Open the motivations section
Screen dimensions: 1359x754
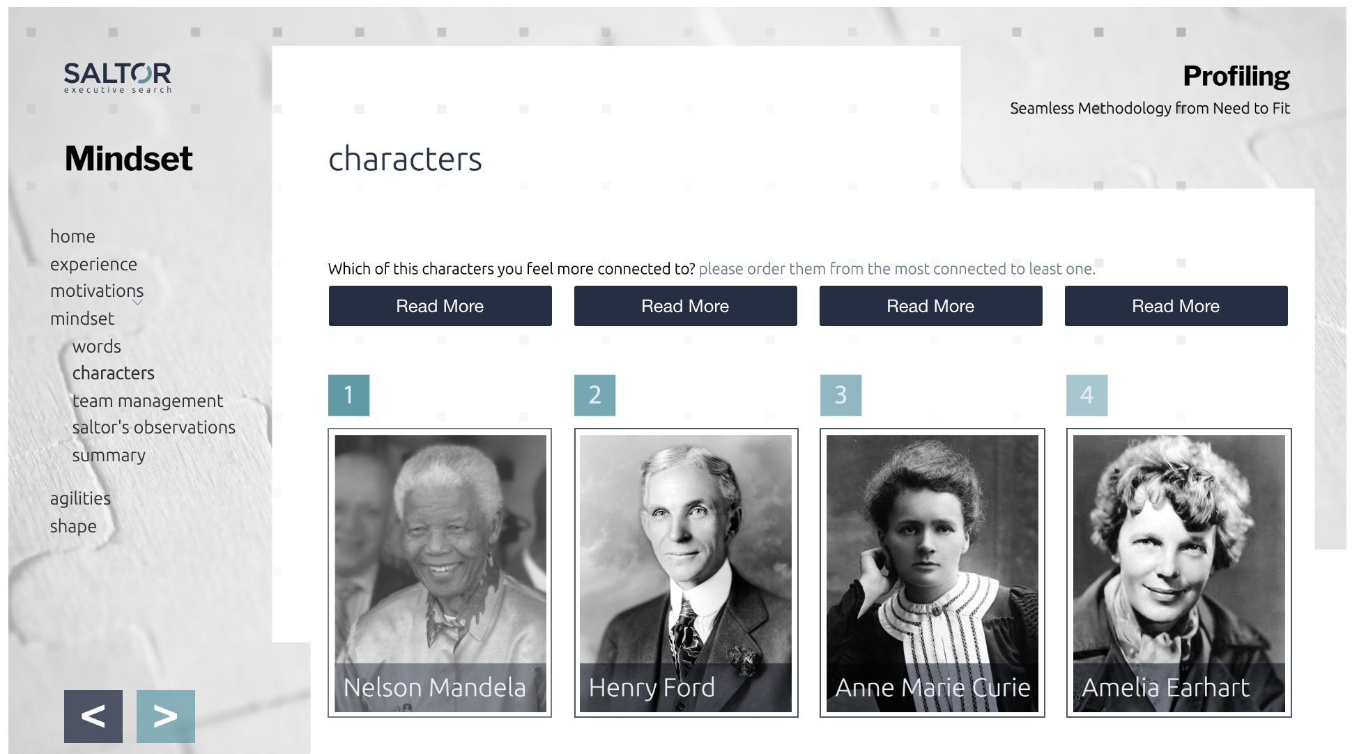[x=96, y=291]
